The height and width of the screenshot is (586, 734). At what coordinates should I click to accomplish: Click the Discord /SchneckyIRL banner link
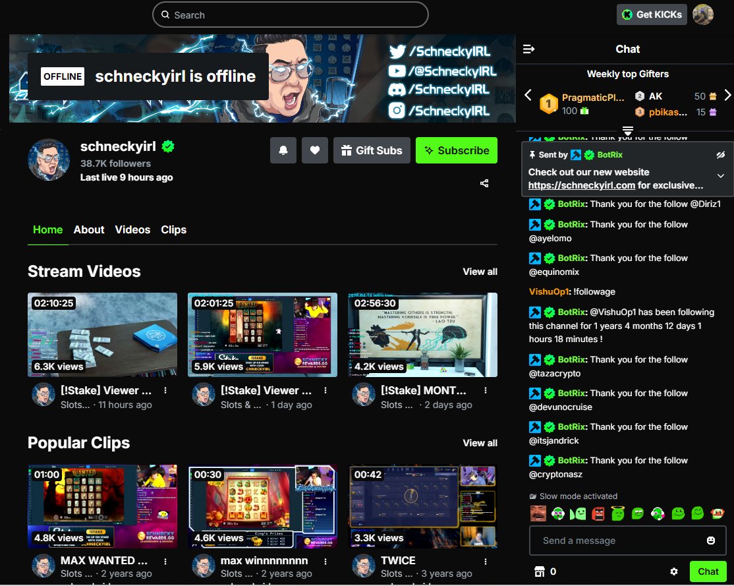439,90
